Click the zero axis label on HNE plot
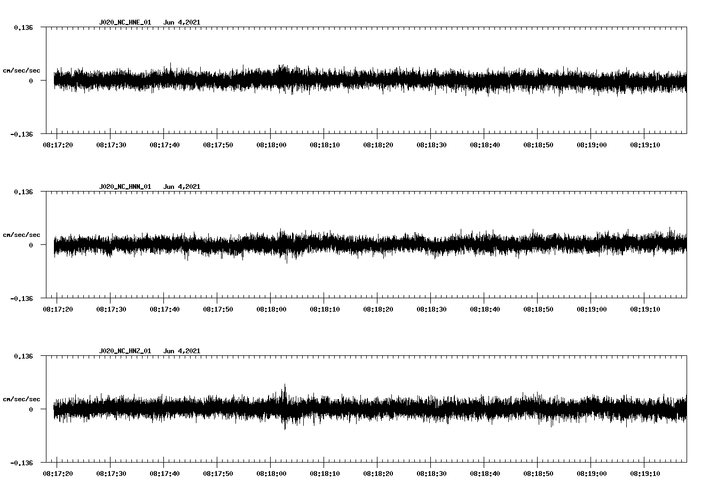Image resolution: width=725 pixels, height=493 pixels. 31,81
